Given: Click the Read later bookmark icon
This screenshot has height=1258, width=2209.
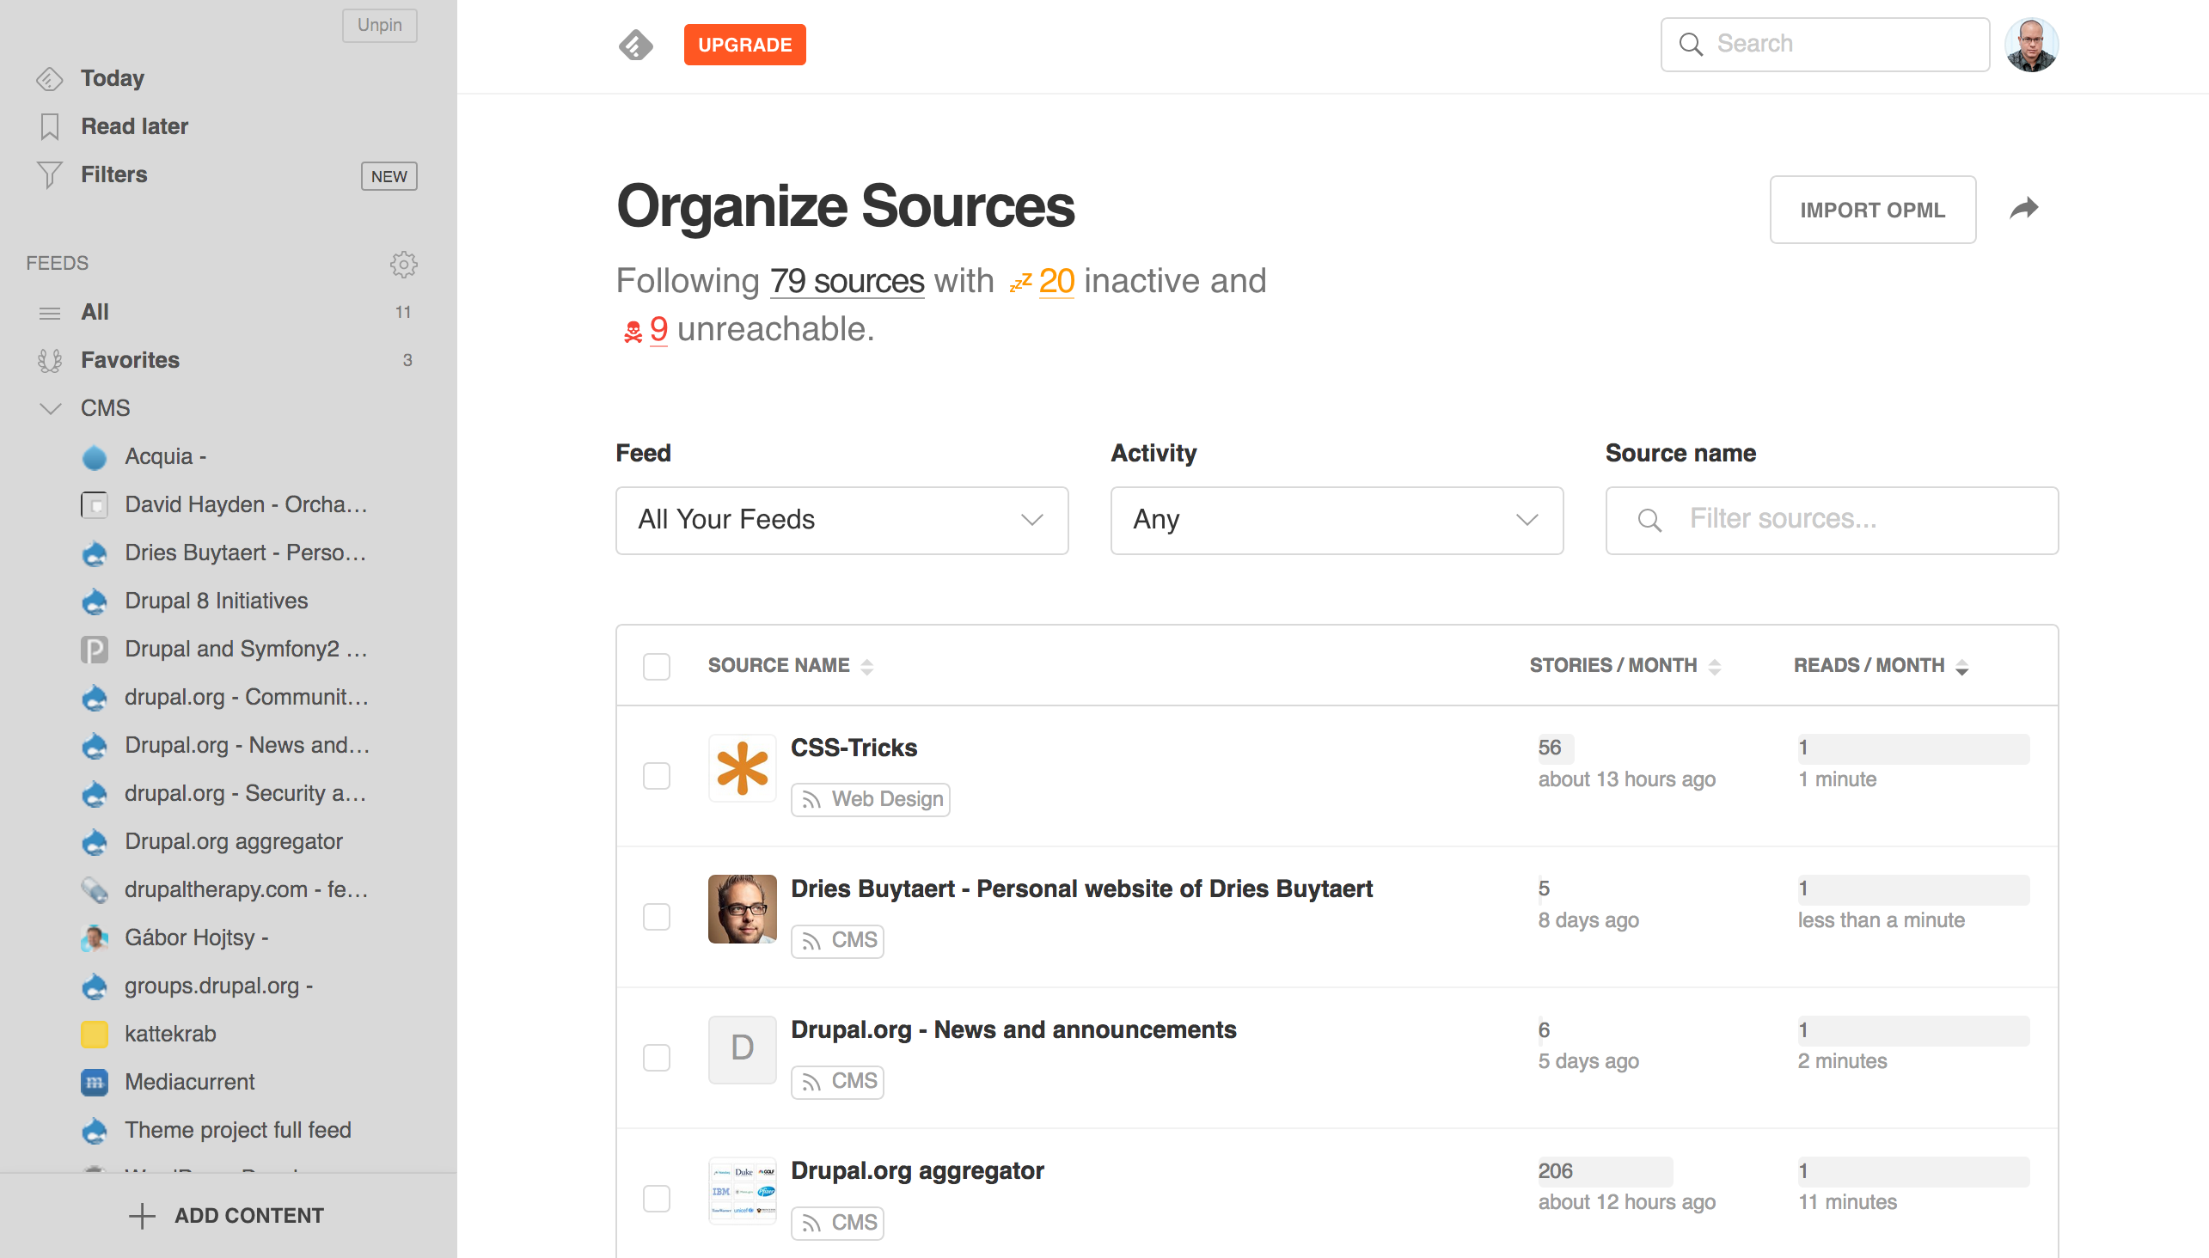Looking at the screenshot, I should [49, 127].
